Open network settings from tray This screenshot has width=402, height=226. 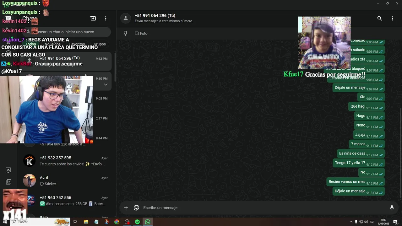point(361,222)
